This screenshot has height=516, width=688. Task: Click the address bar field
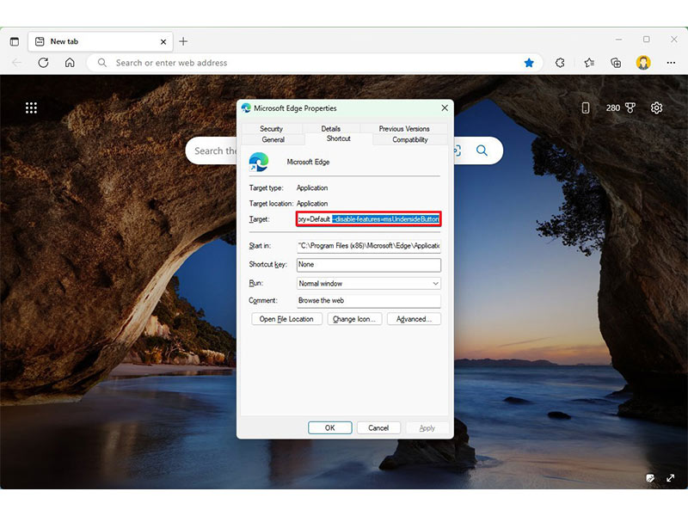(315, 63)
